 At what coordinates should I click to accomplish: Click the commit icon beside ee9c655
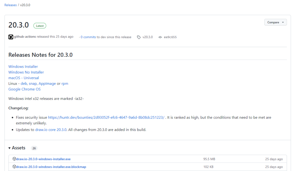click(x=160, y=37)
